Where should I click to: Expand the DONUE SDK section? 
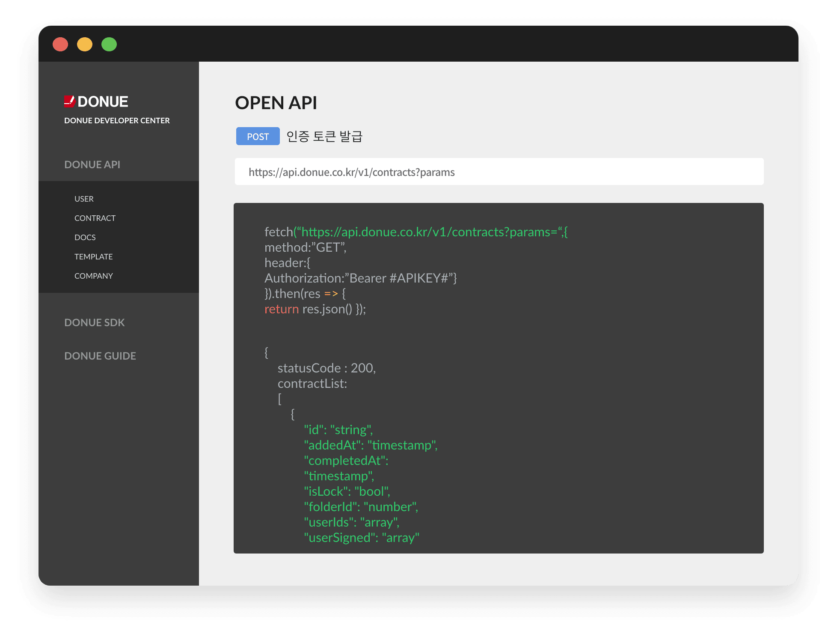[x=95, y=323]
